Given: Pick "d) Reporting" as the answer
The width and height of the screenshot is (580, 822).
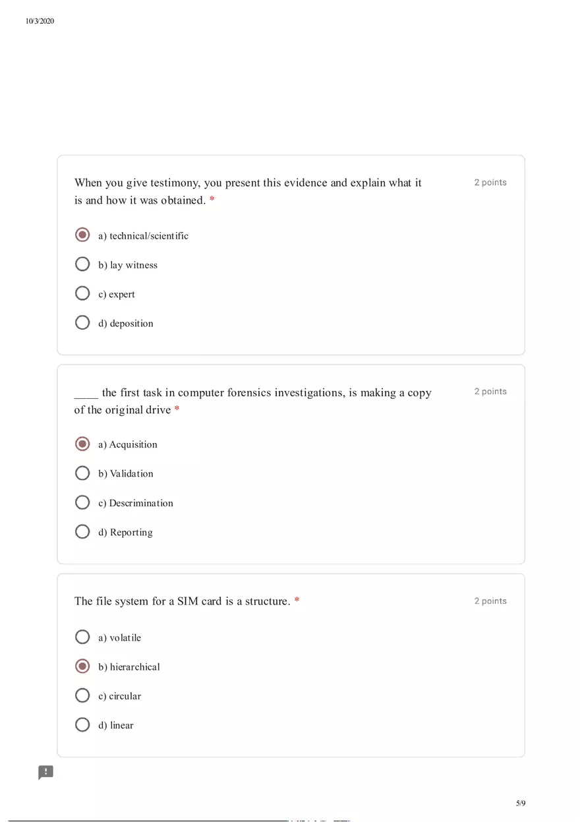Looking at the screenshot, I should point(82,531).
